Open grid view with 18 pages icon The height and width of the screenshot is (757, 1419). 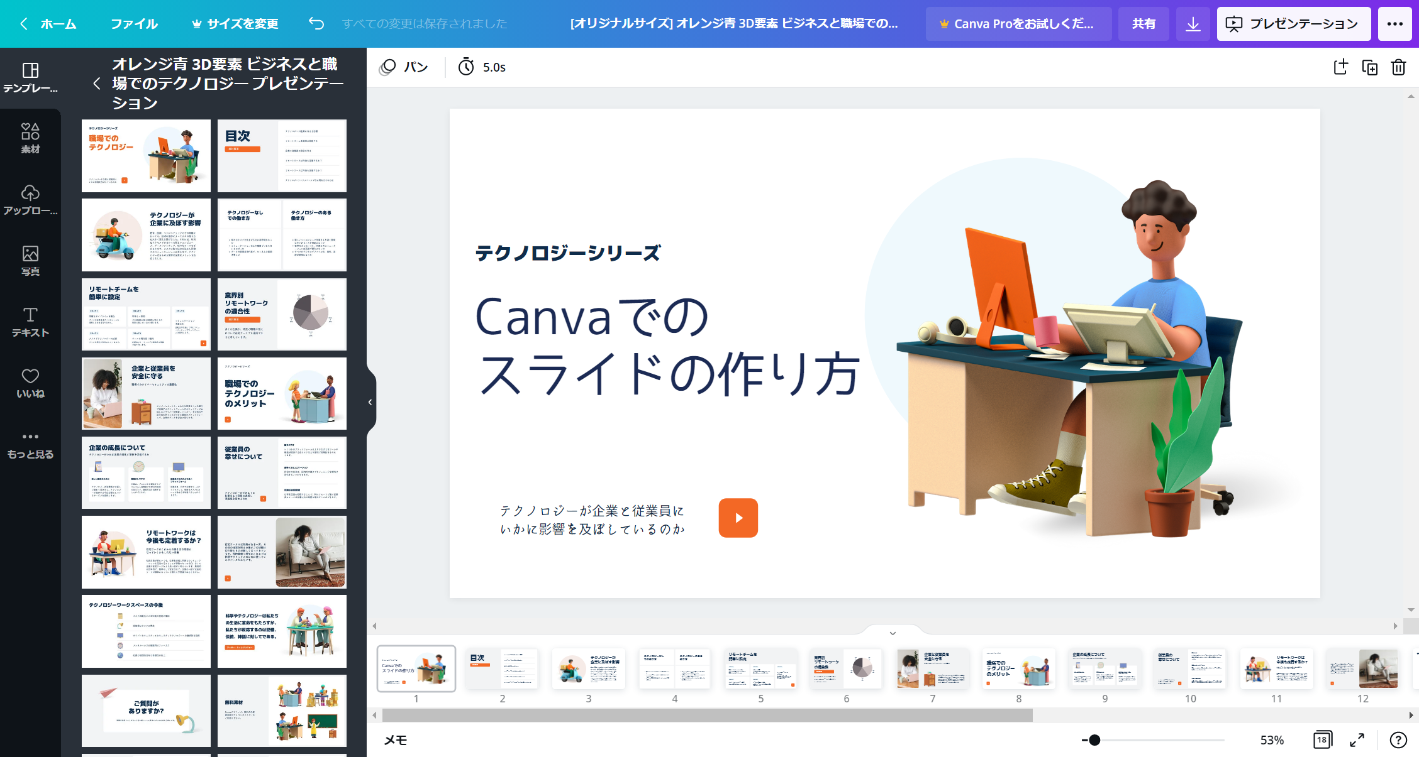[1322, 740]
